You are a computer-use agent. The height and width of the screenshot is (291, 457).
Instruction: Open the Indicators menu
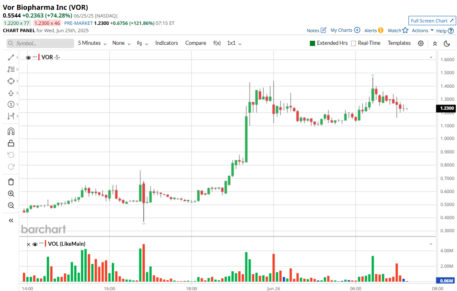point(166,43)
